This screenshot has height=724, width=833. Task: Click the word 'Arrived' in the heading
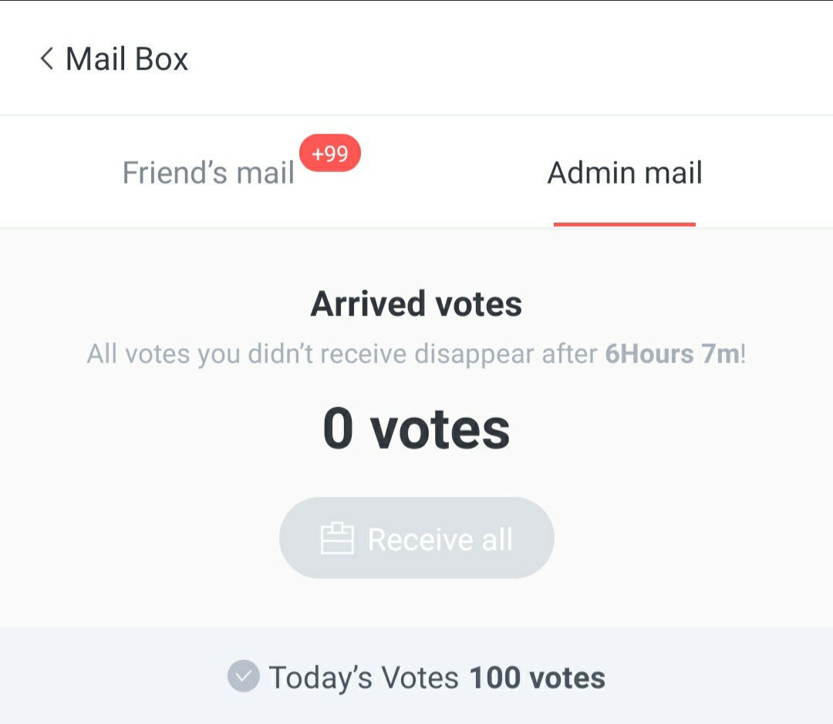coord(367,304)
